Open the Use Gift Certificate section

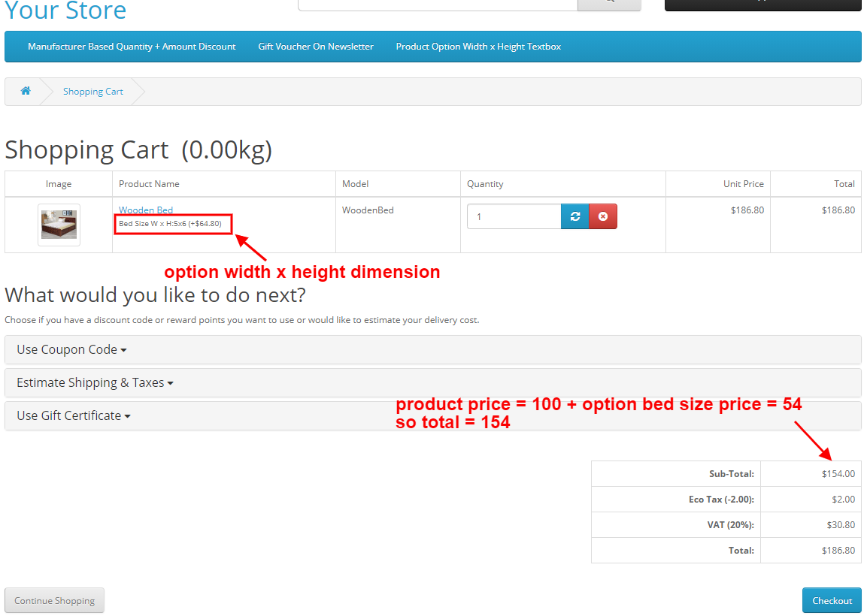coord(73,415)
